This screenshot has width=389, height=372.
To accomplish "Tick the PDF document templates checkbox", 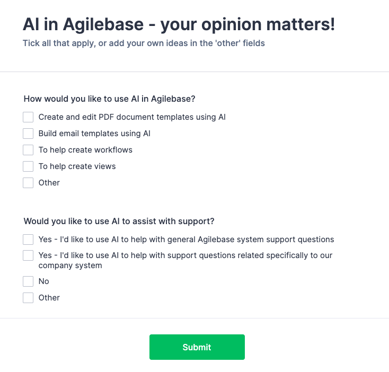I will [28, 117].
